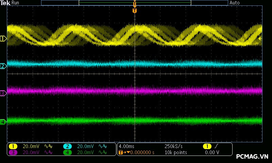Click the 10k points record length readout
The width and height of the screenshot is (272, 163).
coord(175,152)
